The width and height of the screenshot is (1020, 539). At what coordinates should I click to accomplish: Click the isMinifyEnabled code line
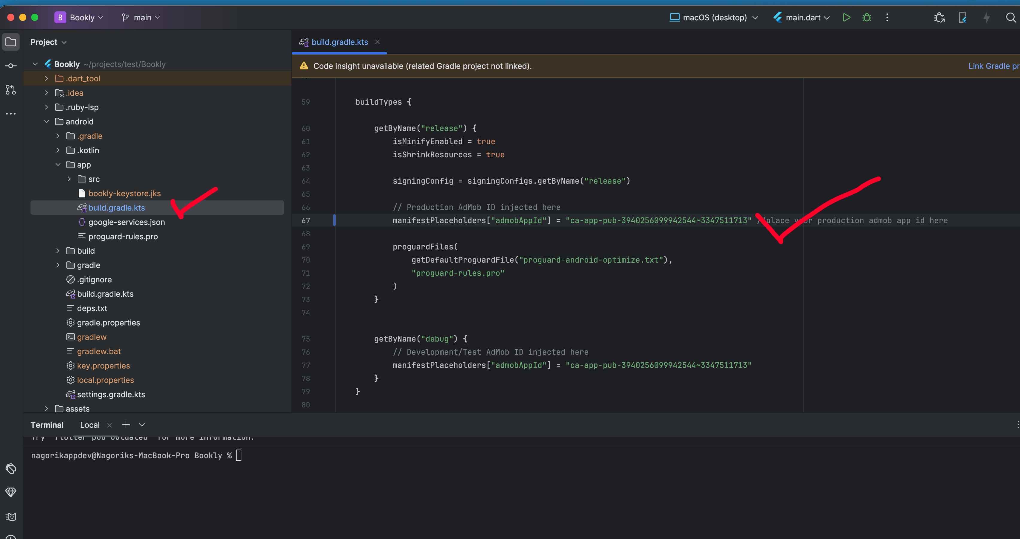(x=444, y=141)
